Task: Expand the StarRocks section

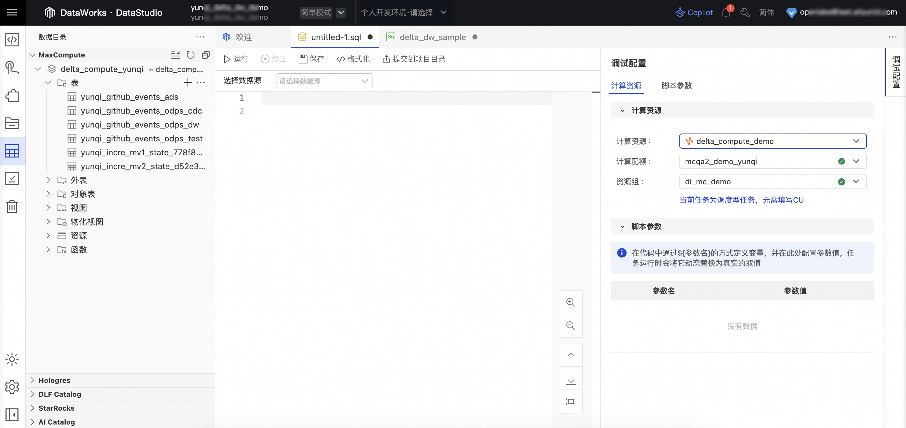Action: tap(32, 408)
